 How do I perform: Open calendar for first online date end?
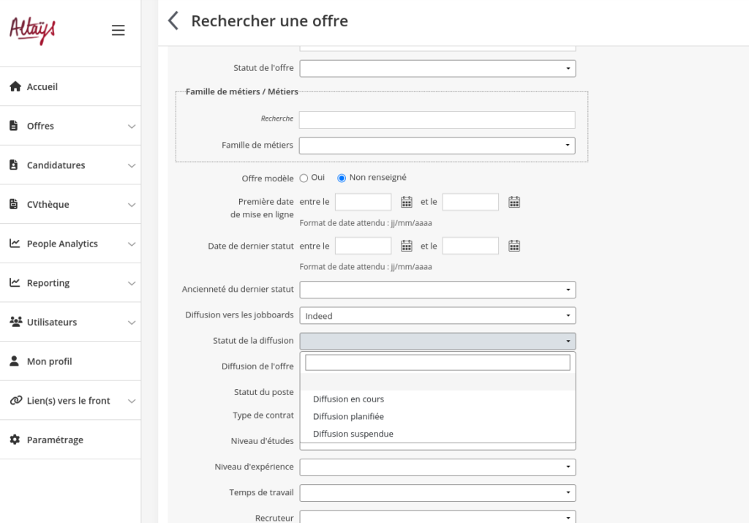click(x=514, y=203)
